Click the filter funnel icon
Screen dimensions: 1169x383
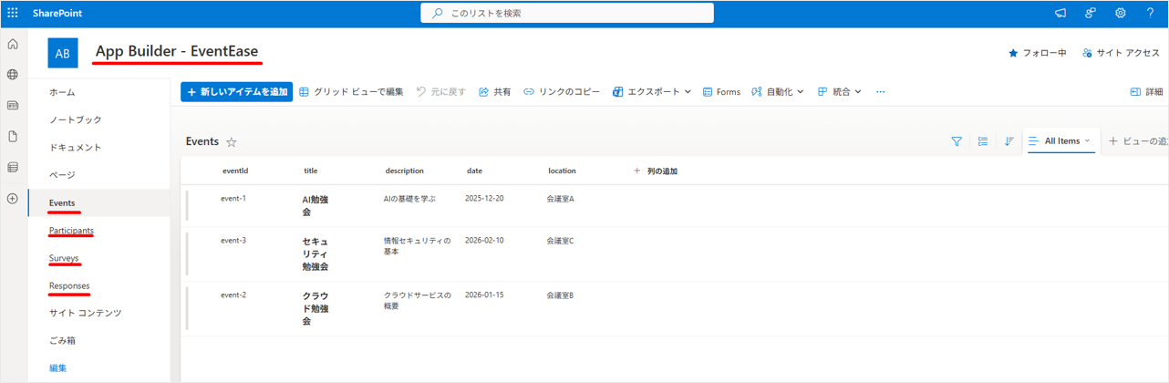tap(957, 141)
